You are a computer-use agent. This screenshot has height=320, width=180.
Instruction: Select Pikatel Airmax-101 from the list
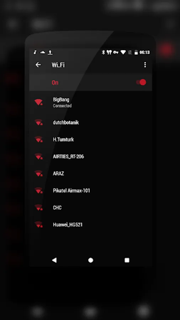click(91, 191)
